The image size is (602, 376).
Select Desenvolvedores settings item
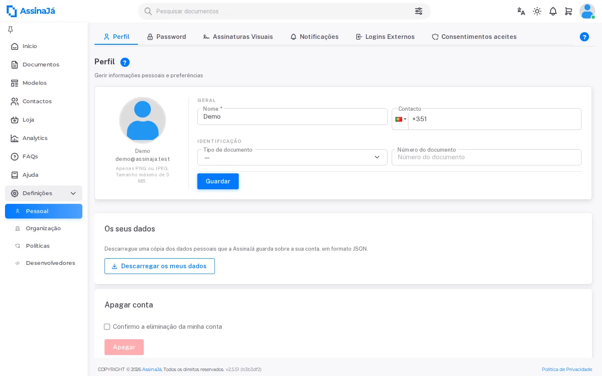coord(43,263)
